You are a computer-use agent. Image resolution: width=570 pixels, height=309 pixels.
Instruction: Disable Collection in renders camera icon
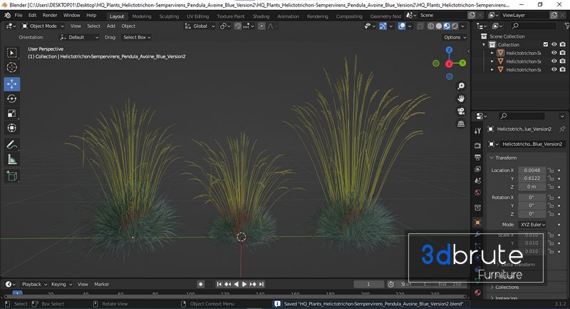coord(562,44)
